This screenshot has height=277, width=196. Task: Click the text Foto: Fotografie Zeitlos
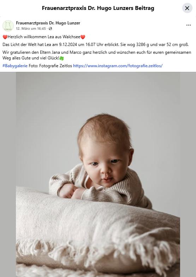[x=50, y=66]
